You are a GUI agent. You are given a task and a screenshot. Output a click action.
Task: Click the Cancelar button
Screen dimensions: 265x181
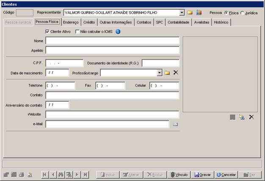pyautogui.click(x=226, y=175)
